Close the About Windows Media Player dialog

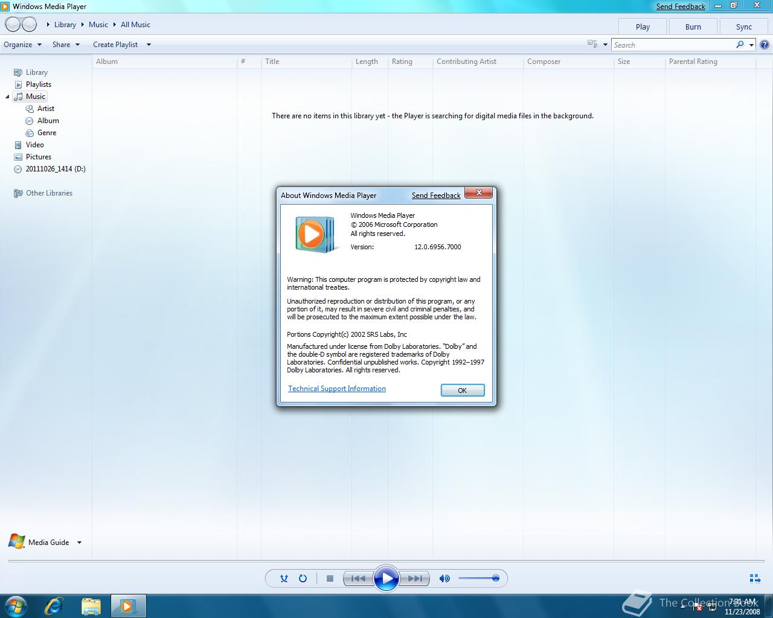click(x=479, y=193)
